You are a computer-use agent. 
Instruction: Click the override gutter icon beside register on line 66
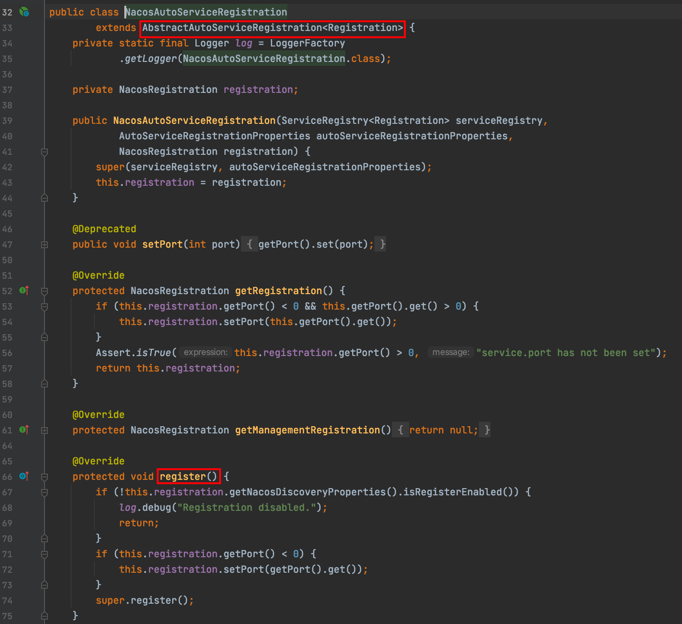click(x=24, y=476)
